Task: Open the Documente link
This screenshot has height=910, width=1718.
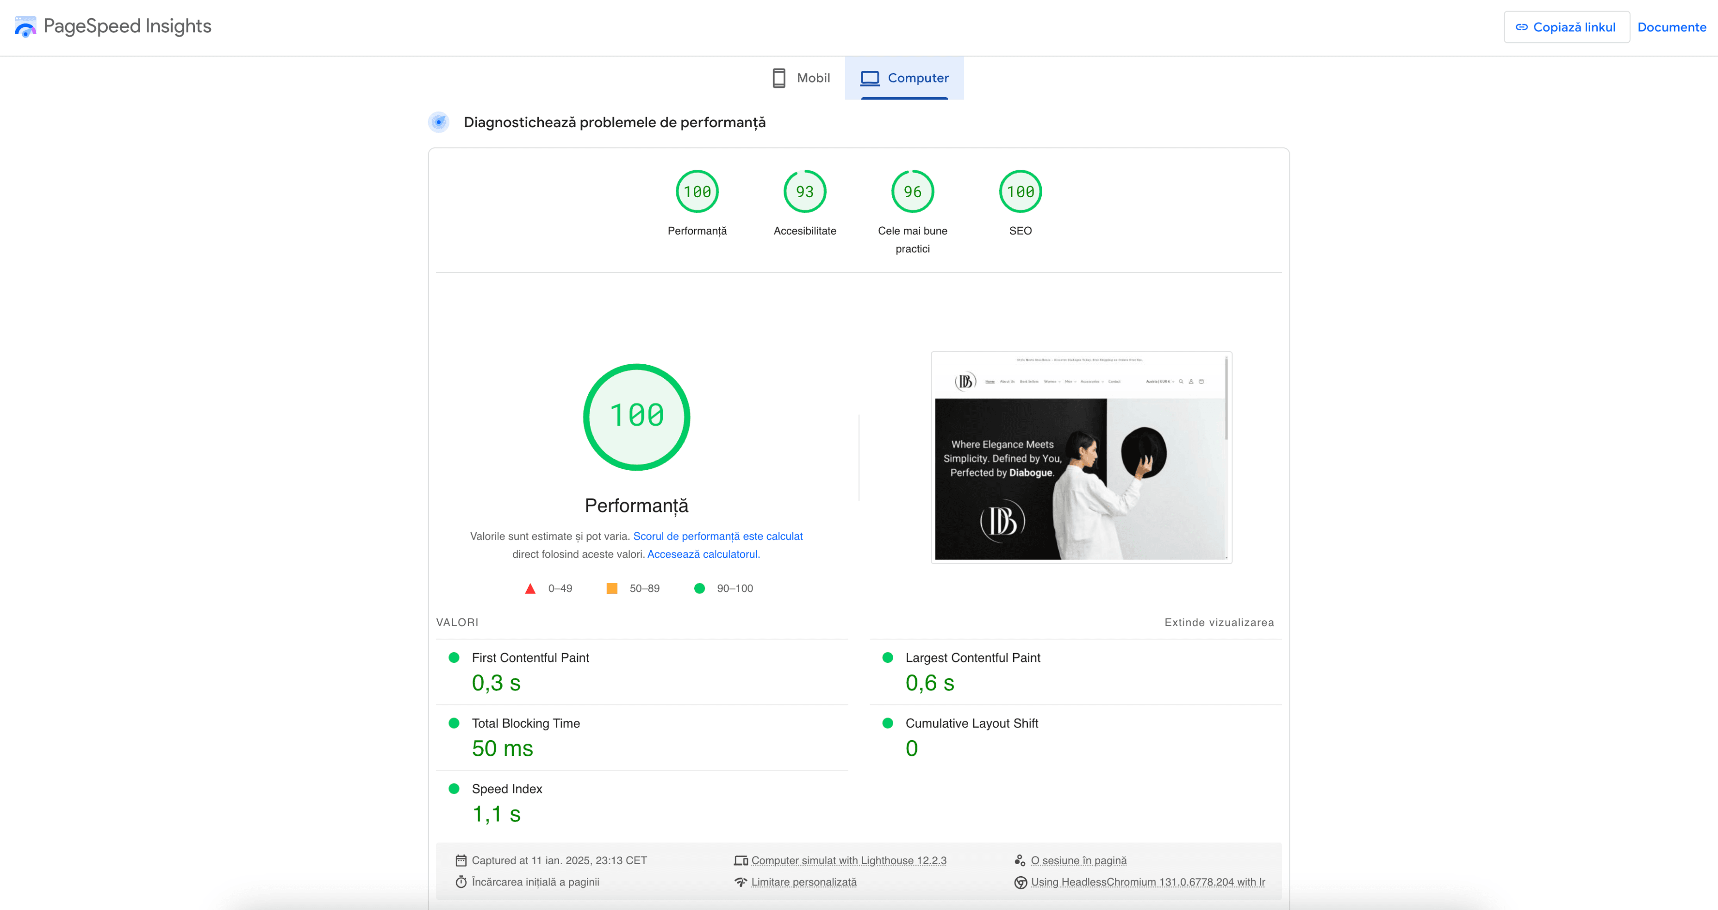Action: point(1671,27)
